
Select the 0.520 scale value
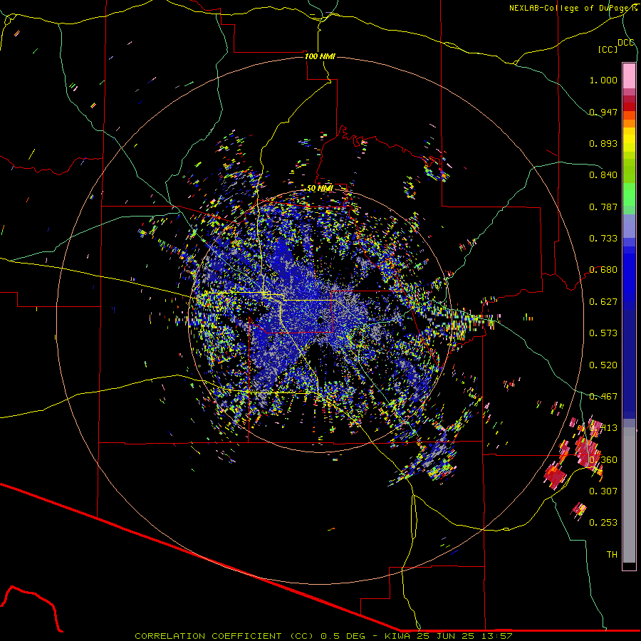point(603,365)
